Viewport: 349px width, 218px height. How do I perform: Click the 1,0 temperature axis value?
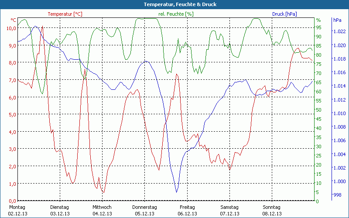12,184
